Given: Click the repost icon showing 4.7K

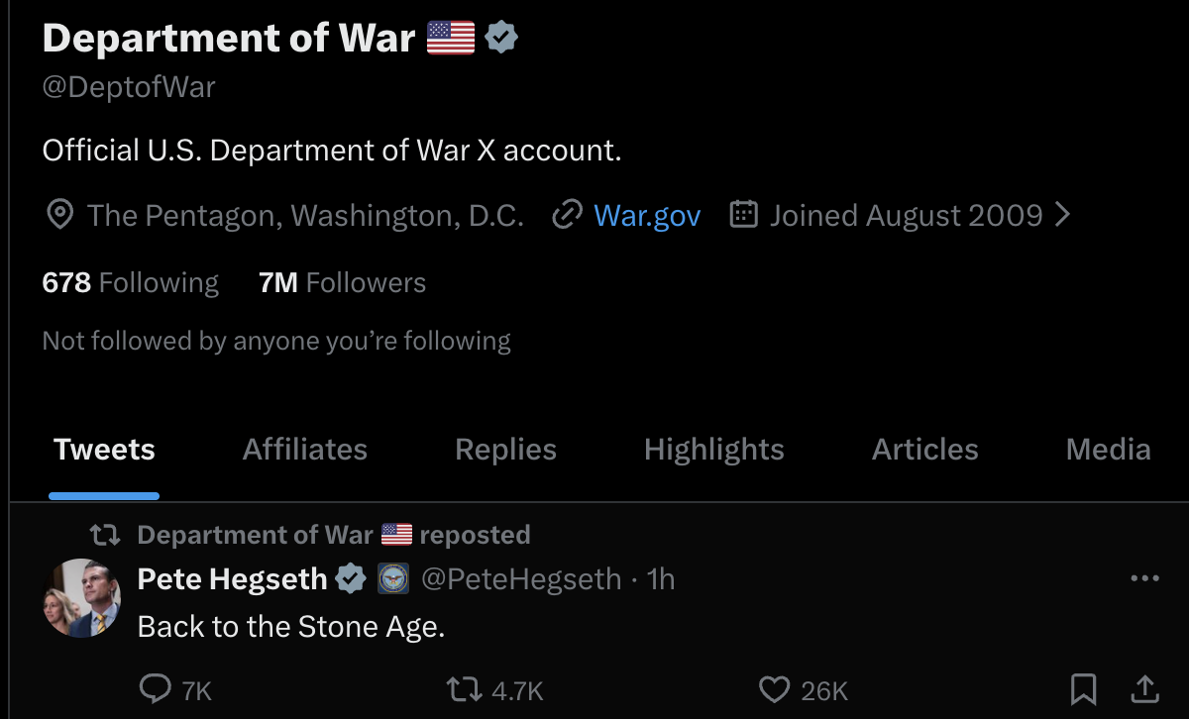Looking at the screenshot, I should 464,689.
